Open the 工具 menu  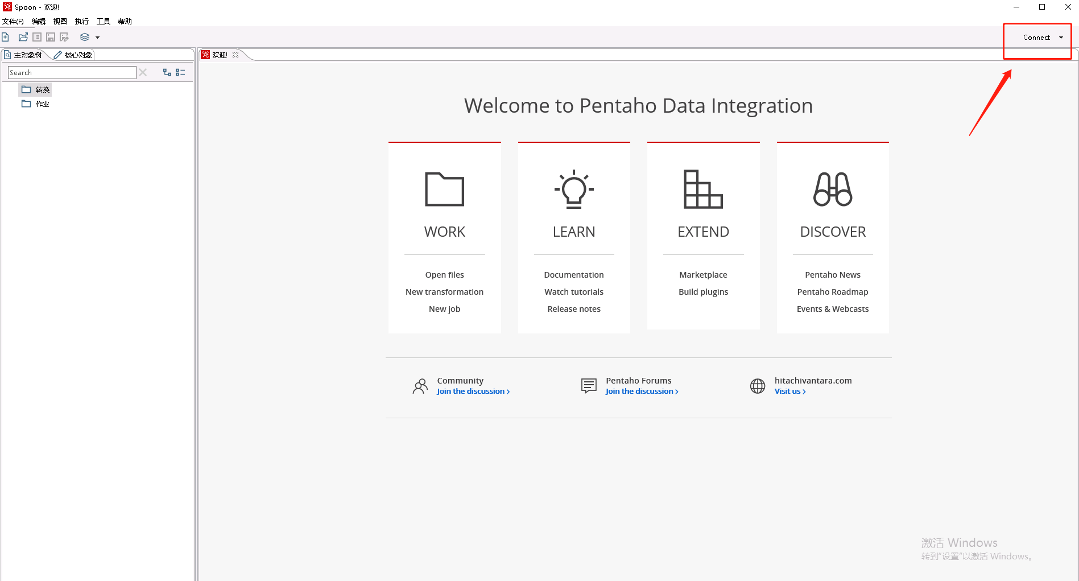[104, 21]
